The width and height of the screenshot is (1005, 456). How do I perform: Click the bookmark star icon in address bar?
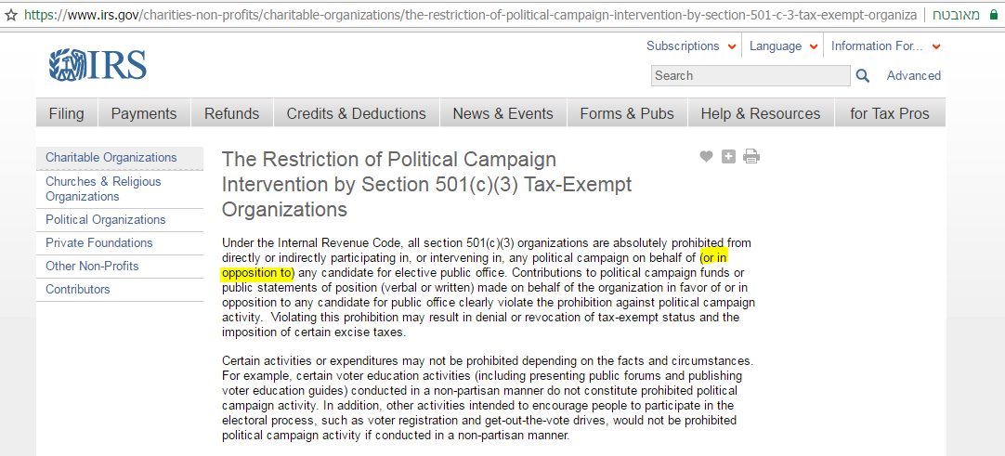click(11, 16)
